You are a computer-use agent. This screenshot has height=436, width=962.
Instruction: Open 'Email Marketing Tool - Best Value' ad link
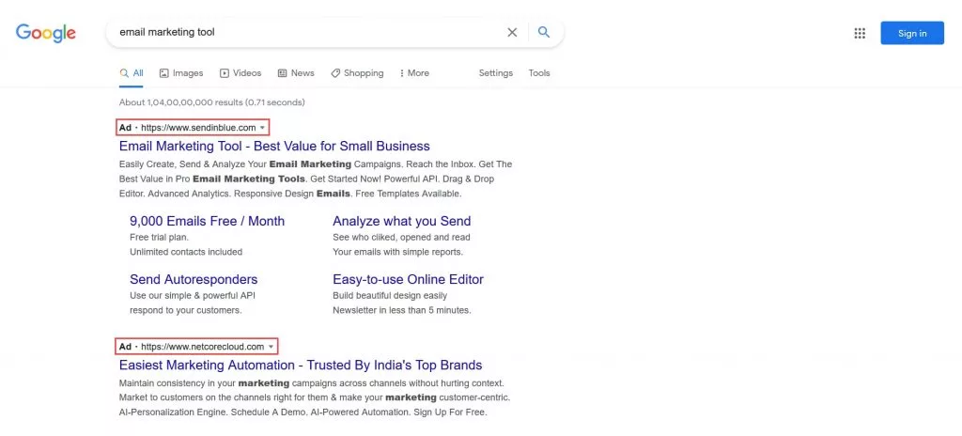[x=274, y=147]
